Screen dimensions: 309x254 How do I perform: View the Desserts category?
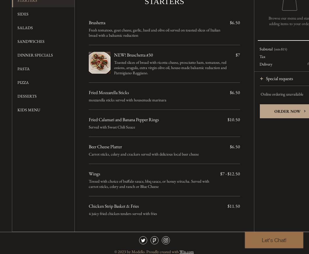(x=27, y=96)
